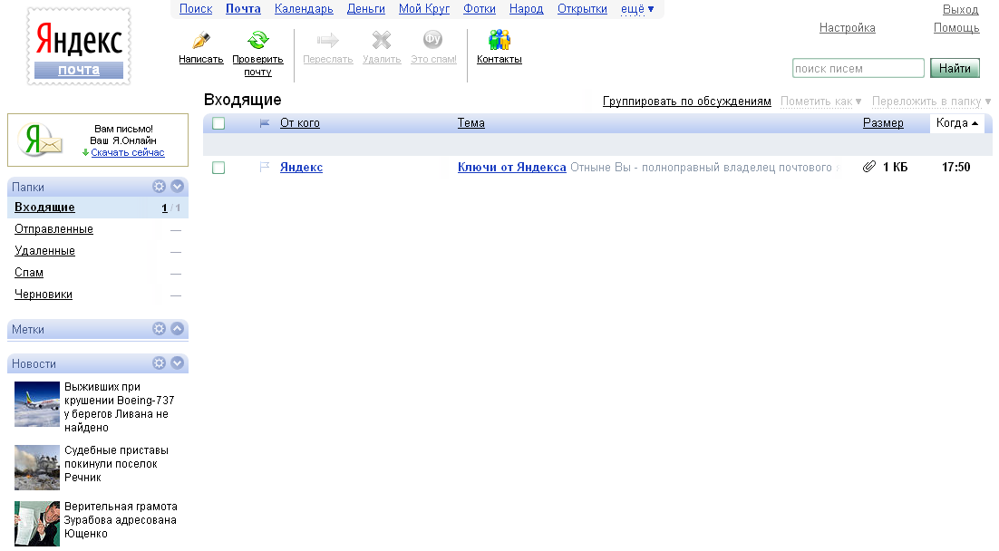This screenshot has height=551, width=999.
Task: Open settings gear of Метки panel
Action: tap(159, 329)
